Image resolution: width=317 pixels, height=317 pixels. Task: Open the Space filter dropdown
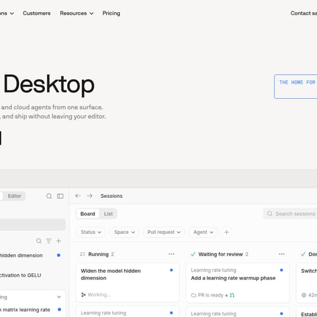[124, 232]
